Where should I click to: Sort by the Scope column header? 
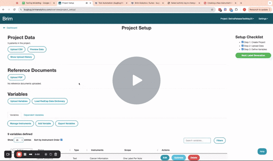(128, 150)
